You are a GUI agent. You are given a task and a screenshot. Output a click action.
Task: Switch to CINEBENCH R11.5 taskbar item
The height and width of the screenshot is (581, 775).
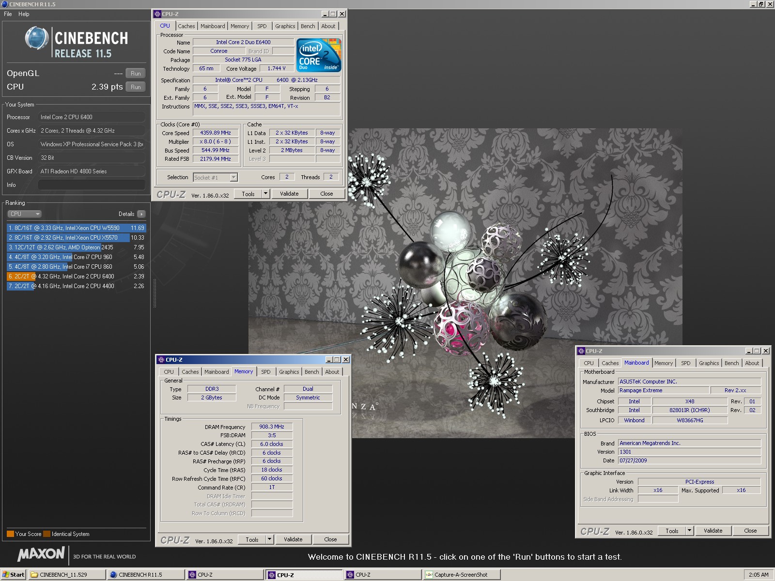coord(146,575)
